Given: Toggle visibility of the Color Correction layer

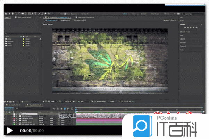Looking at the screenshot, I should (6, 116).
